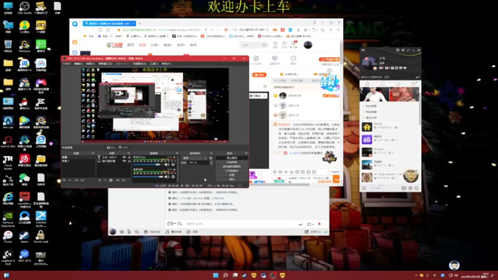Screen dimensions: 498x280
Task: Open source properties gear in OBS sources
Action: [111, 180]
